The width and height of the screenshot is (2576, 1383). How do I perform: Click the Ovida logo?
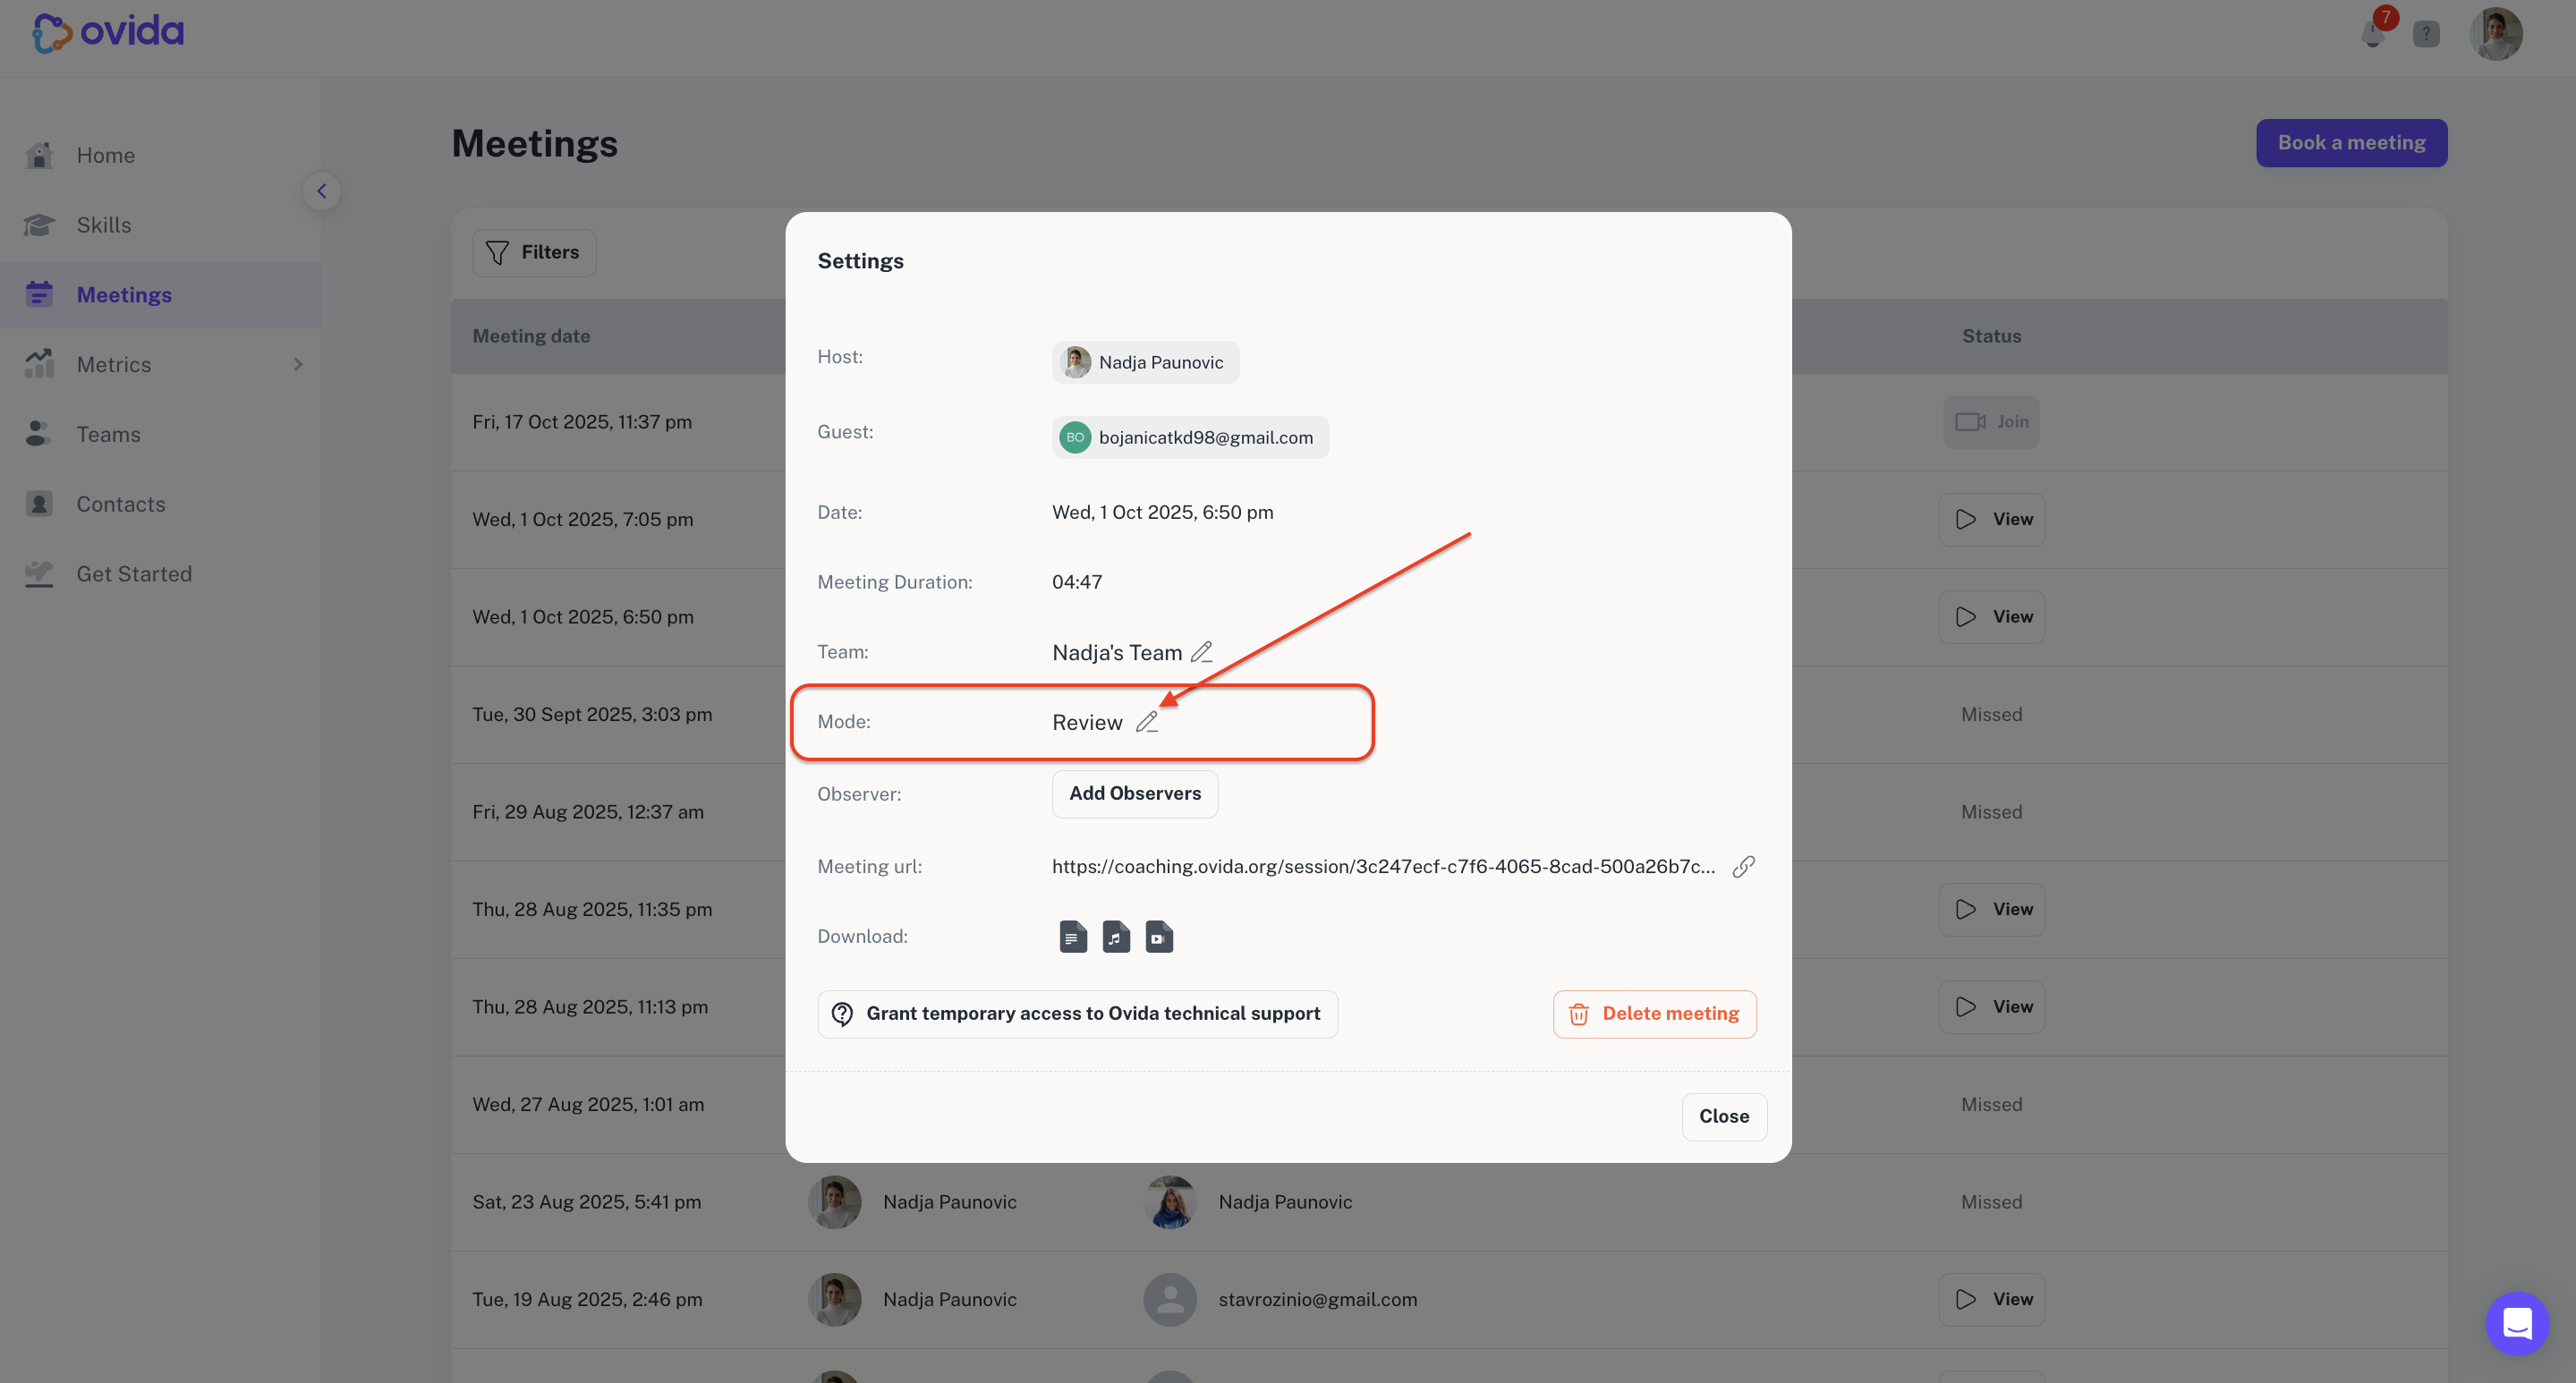point(108,32)
